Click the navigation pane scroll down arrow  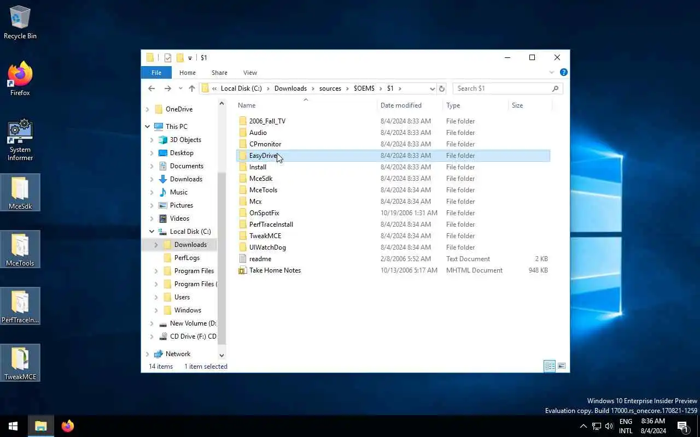[221, 356]
